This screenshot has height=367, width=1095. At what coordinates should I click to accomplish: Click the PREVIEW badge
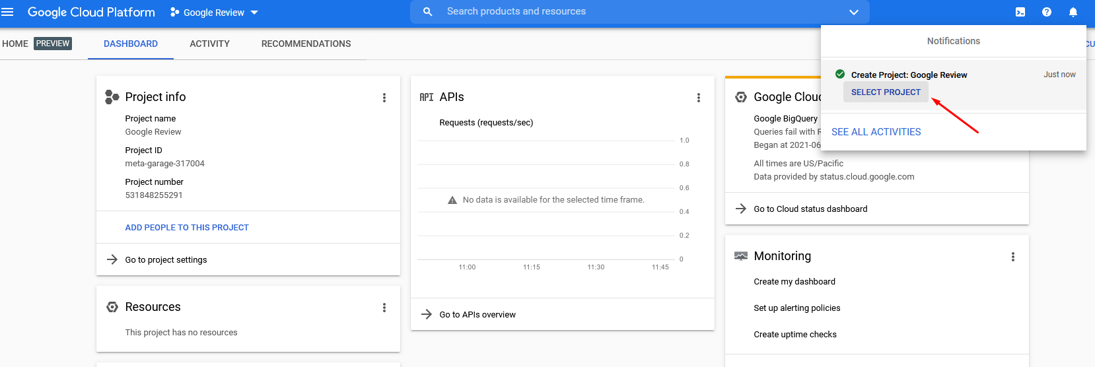[x=53, y=44]
